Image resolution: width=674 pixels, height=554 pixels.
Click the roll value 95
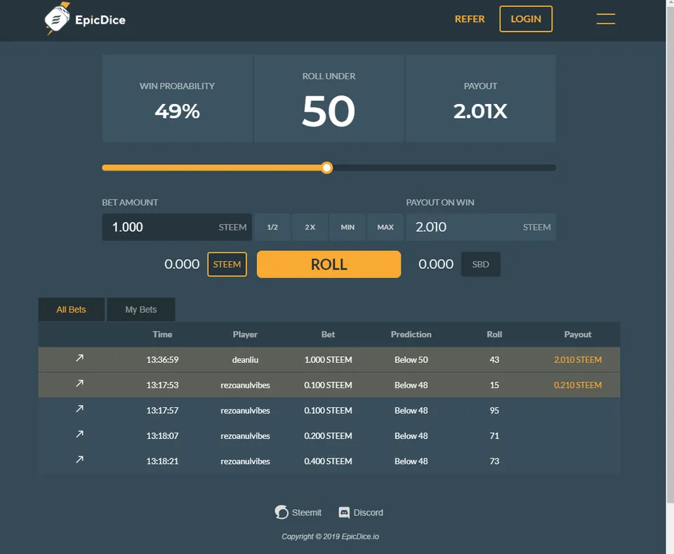pos(494,411)
